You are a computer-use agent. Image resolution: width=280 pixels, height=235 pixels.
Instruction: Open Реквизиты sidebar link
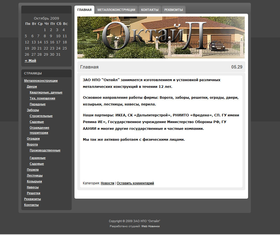[32, 199]
